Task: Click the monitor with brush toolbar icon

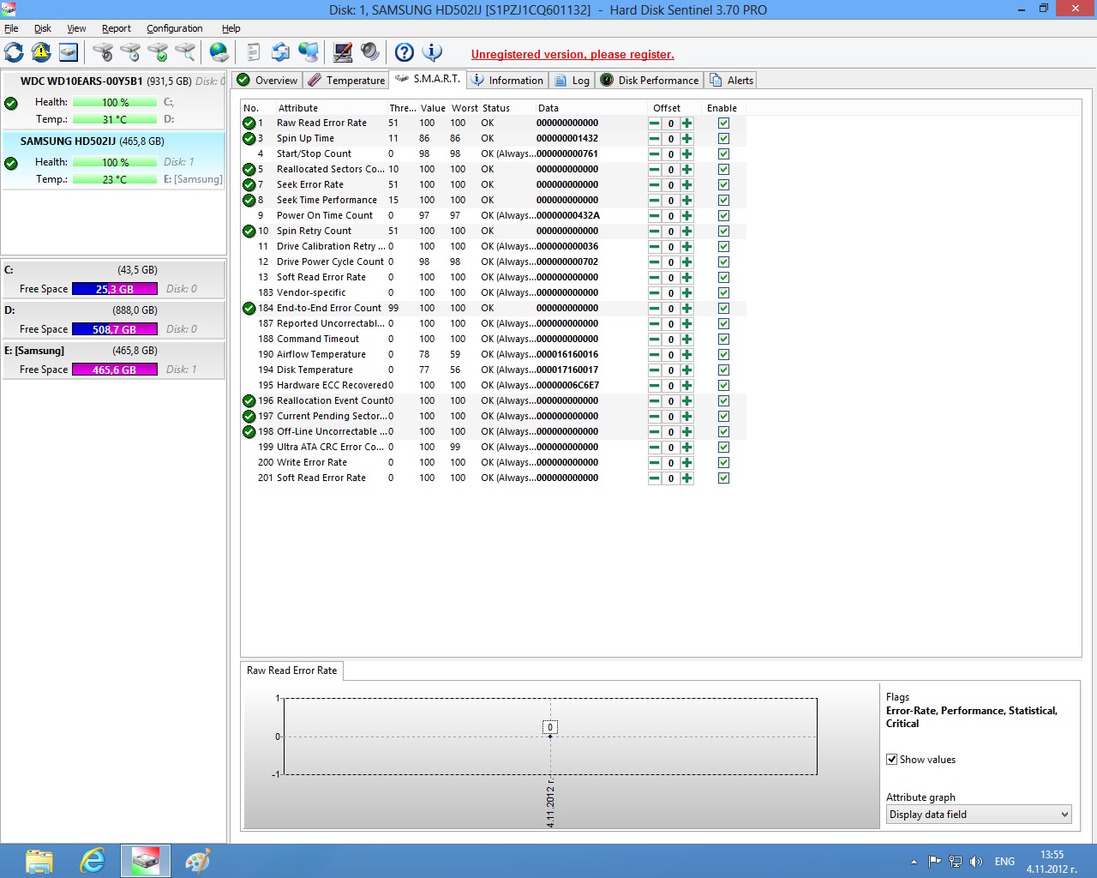Action: click(343, 53)
